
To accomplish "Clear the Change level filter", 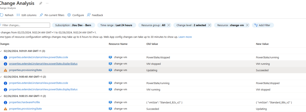I will [x=209, y=25].
